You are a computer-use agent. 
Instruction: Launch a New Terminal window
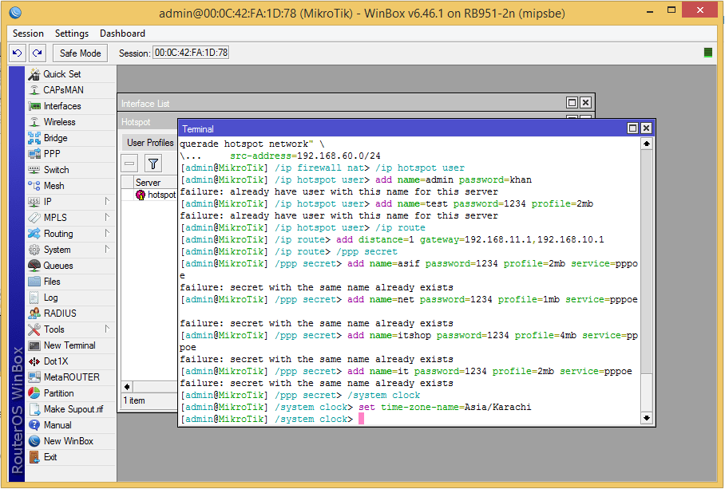click(69, 345)
